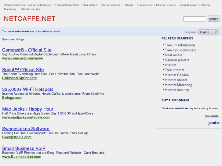The height and width of the screenshot is (166, 222).
Task: Open sidebar Real estate search
Action: [x=173, y=55]
